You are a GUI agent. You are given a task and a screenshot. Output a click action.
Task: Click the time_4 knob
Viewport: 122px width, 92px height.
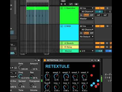84,87
